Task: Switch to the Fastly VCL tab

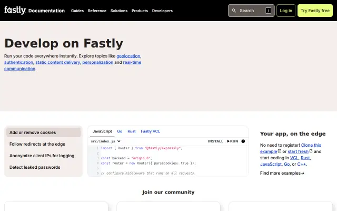Action: [150, 131]
